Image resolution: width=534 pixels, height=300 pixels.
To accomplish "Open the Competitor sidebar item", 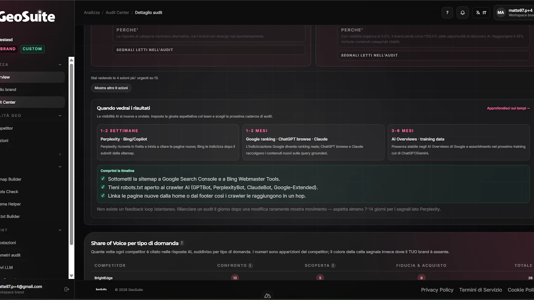I will tap(32, 128).
